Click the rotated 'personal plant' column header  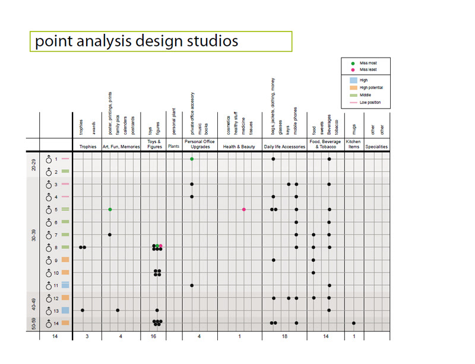174,121
